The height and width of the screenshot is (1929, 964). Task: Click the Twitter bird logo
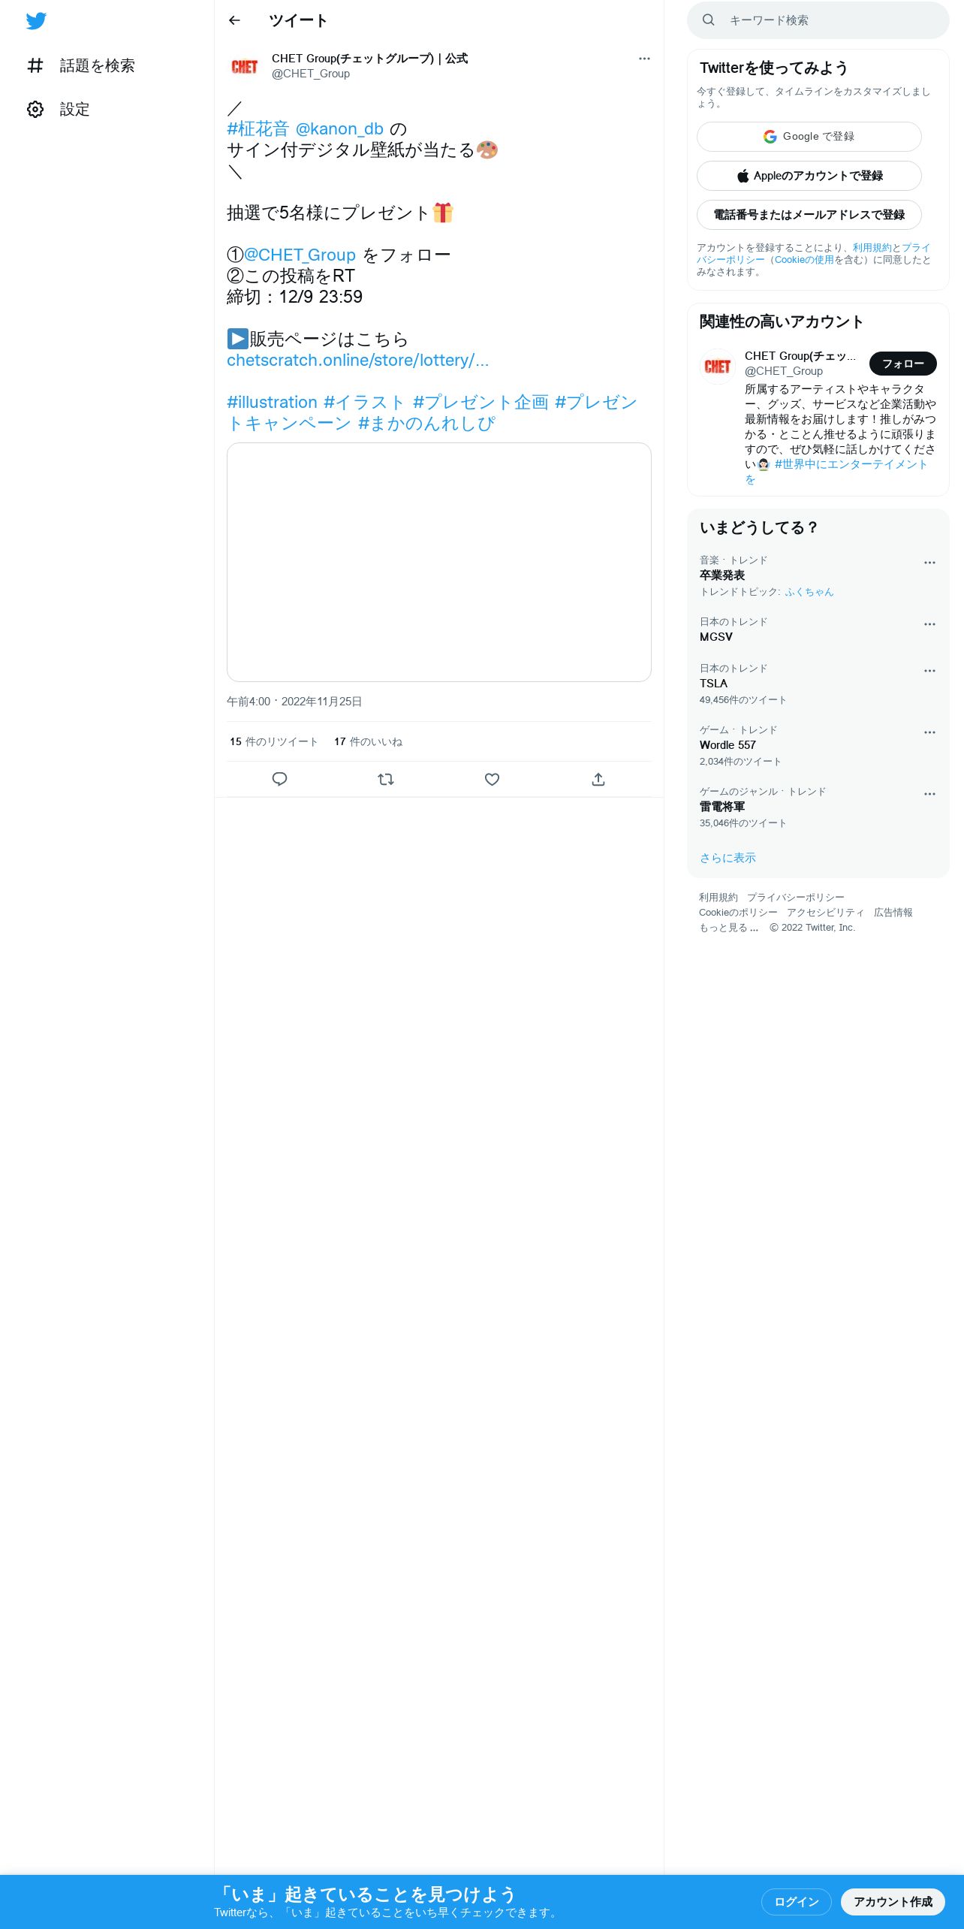(x=36, y=21)
